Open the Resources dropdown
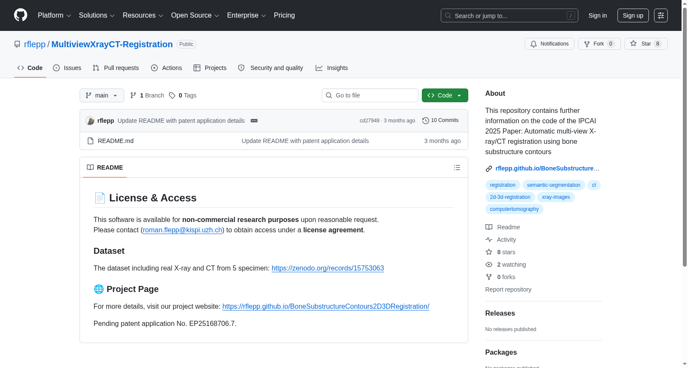The height and width of the screenshot is (368, 688). coord(143,15)
